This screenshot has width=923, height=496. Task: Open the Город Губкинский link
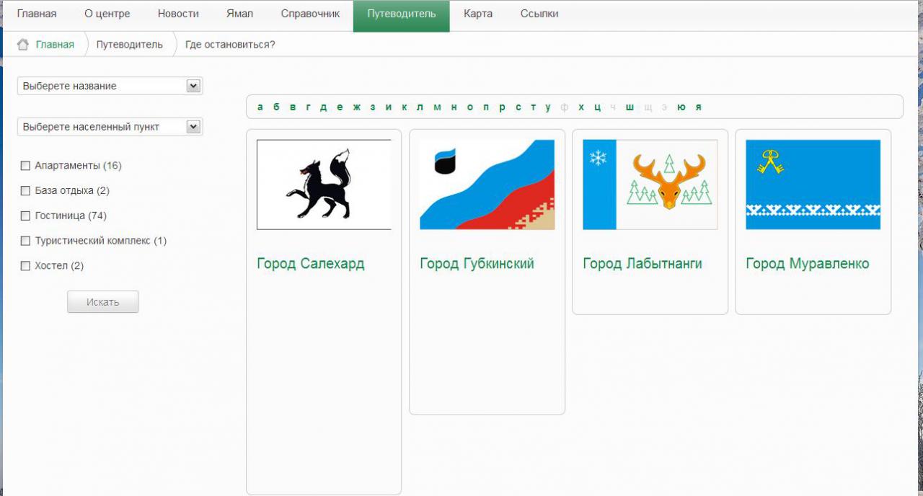click(477, 264)
